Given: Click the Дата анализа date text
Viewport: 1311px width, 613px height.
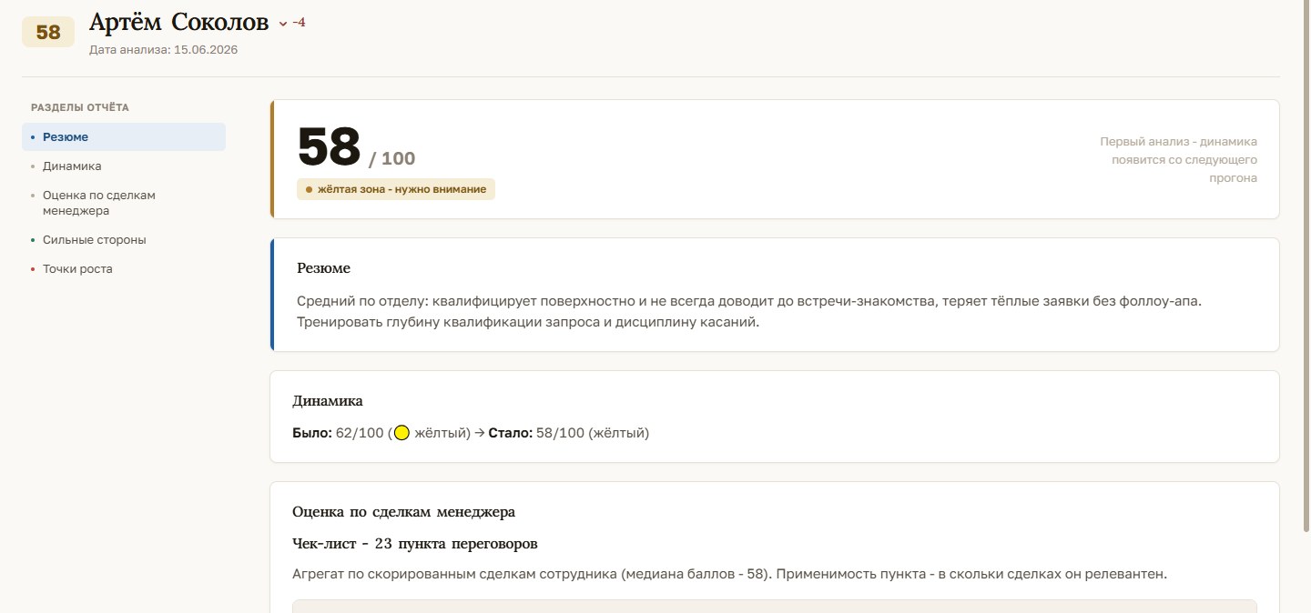Looking at the screenshot, I should click(x=164, y=50).
